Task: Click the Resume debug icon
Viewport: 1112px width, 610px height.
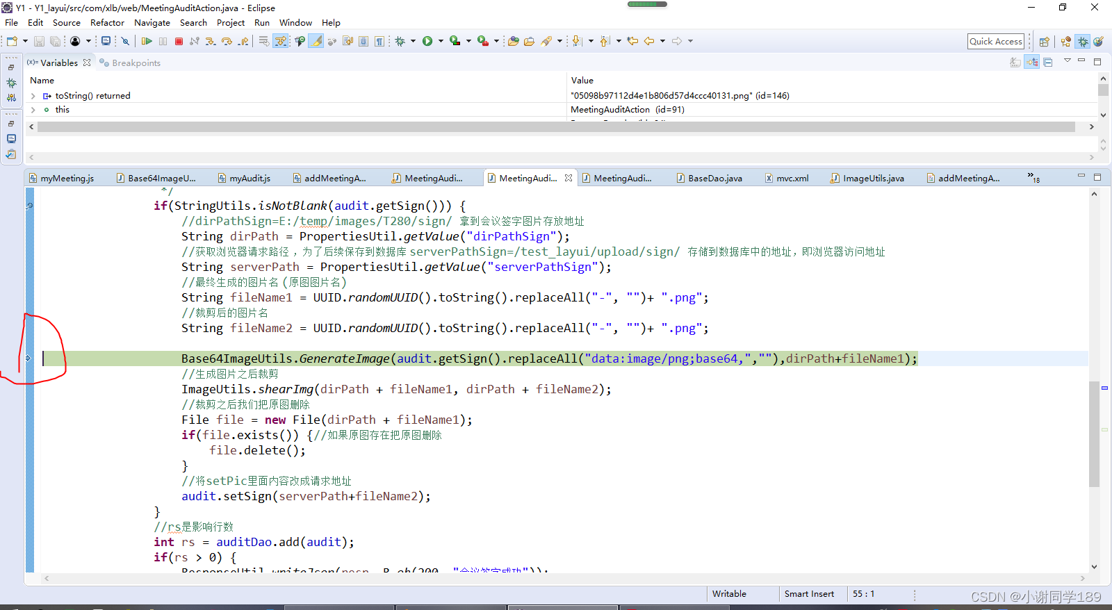Action: point(147,41)
